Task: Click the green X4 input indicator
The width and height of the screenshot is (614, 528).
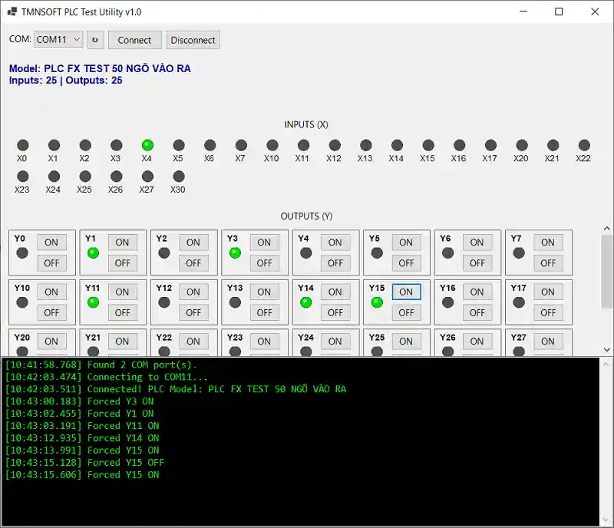Action: [x=147, y=145]
